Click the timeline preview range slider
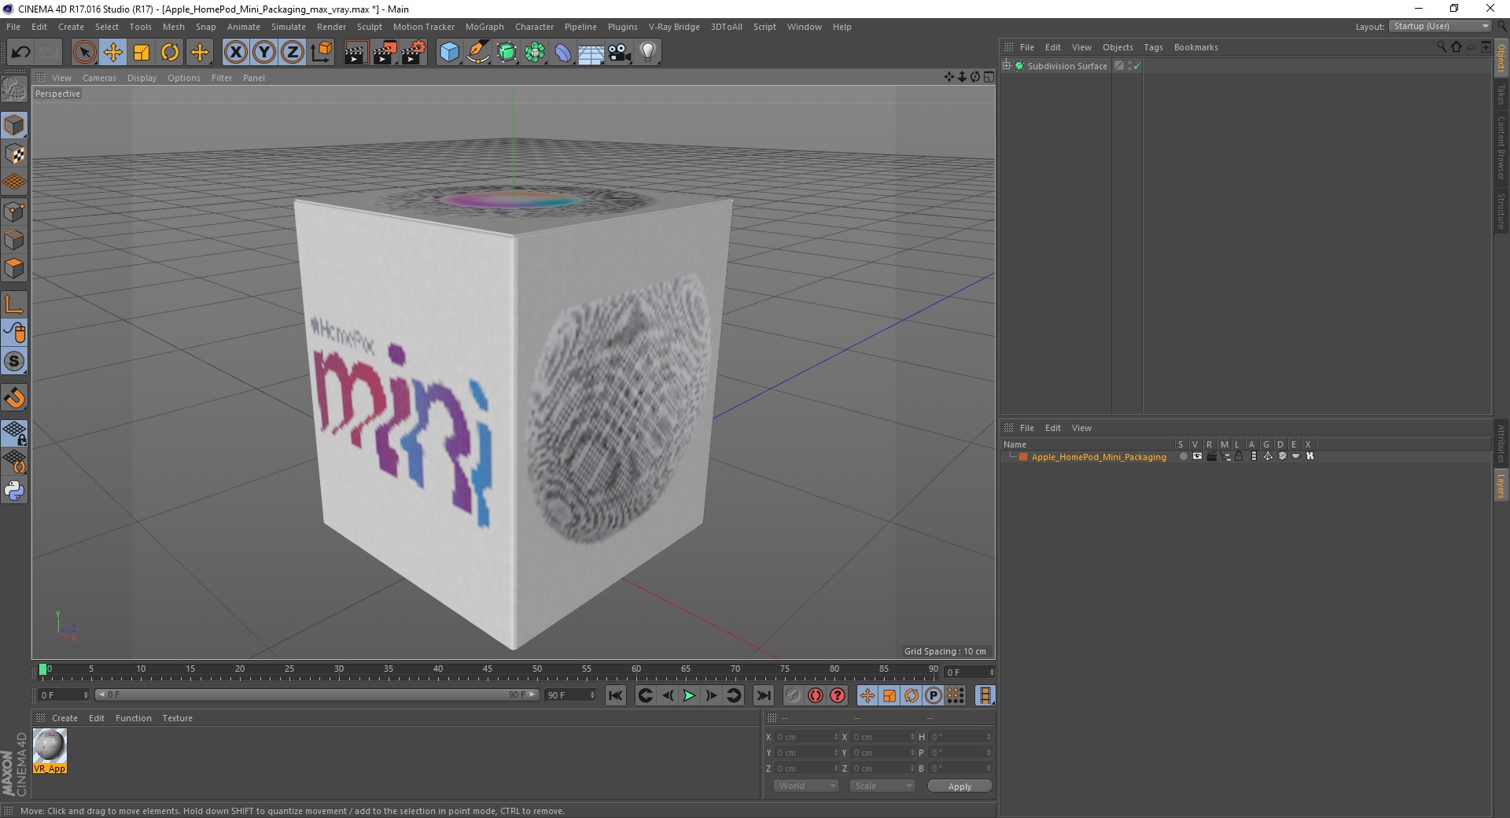Screen dimensions: 1510x818 (316, 695)
